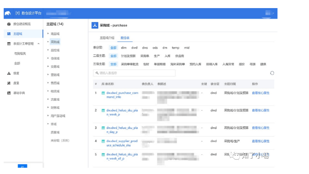Click table icon of dwd_supplier_produce_schedule_sku
This screenshot has width=309, height=174.
(103, 141)
